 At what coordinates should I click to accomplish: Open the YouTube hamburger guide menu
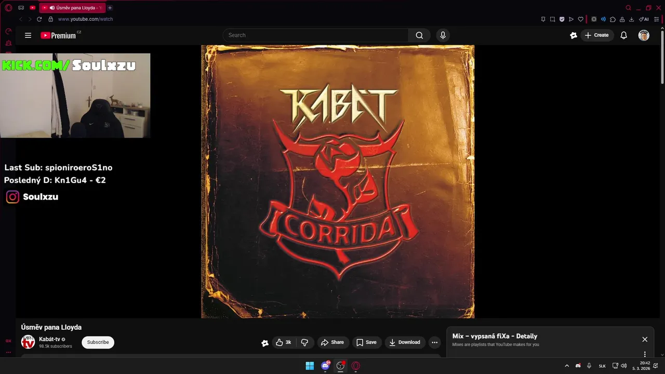point(28,35)
